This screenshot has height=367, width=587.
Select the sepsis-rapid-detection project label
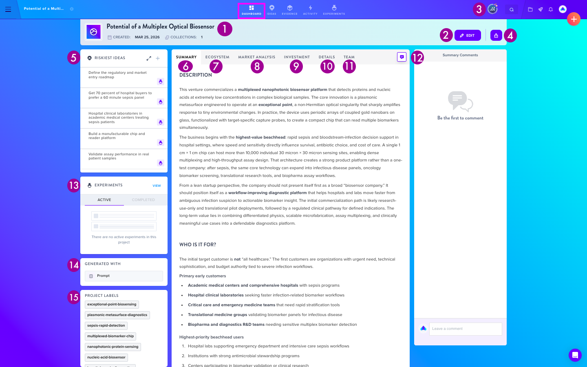click(106, 325)
